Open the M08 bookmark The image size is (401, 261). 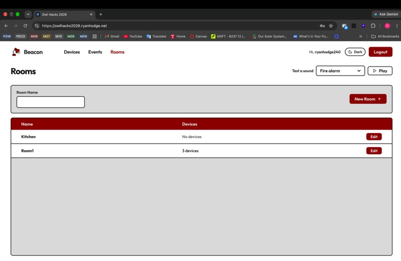pyautogui.click(x=34, y=37)
